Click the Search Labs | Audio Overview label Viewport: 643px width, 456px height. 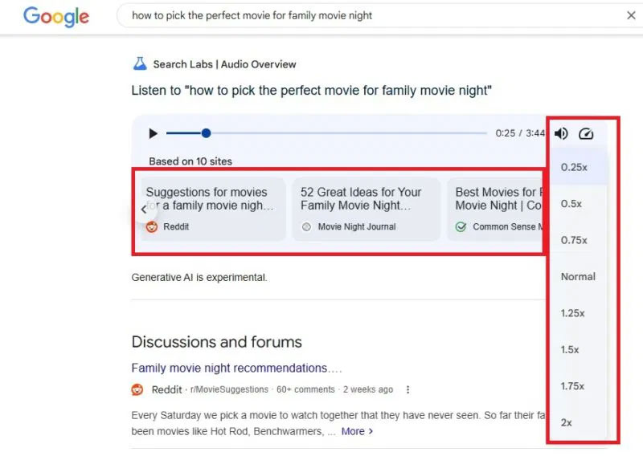coord(224,64)
